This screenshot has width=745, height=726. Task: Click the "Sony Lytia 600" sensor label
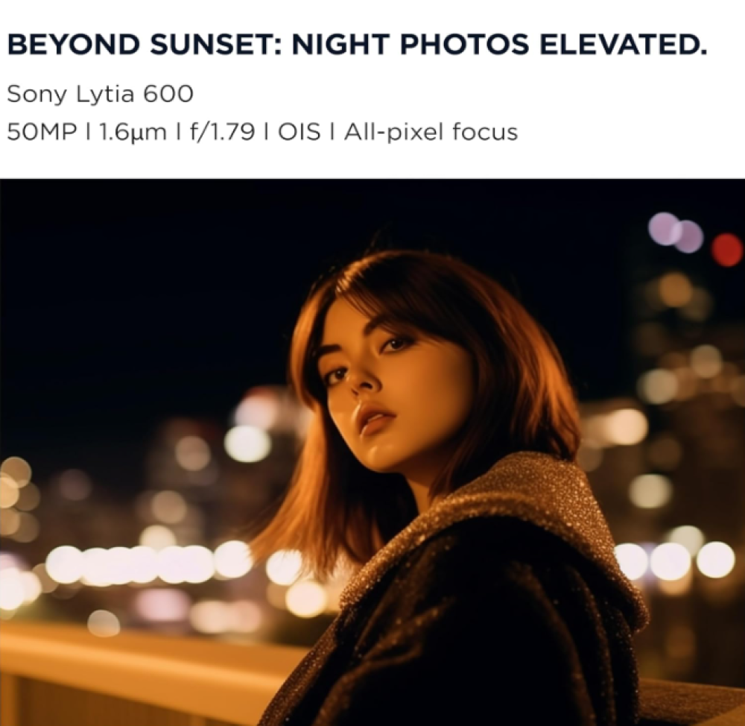(101, 94)
